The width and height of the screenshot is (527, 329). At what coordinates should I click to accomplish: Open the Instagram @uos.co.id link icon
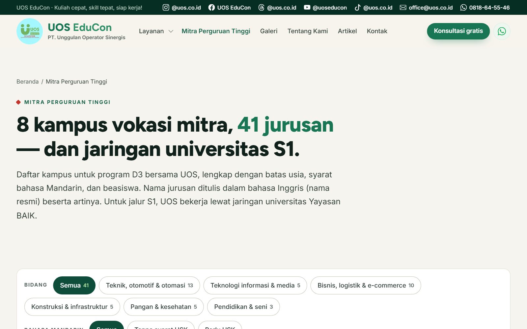166,8
